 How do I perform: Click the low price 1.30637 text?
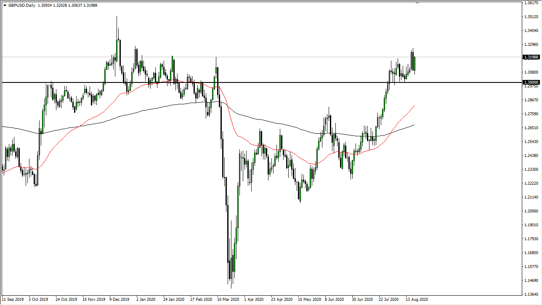(75, 5)
